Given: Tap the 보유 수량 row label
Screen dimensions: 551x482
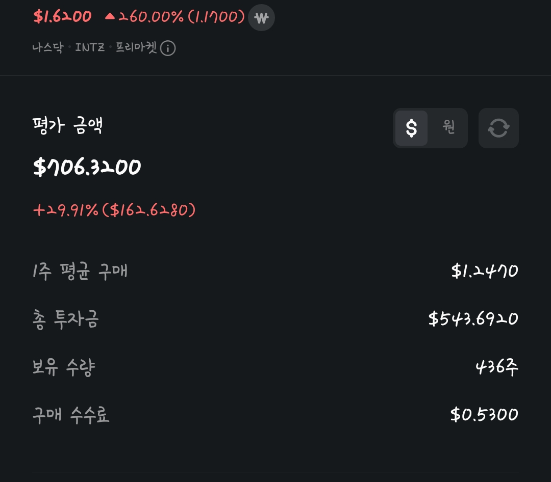Looking at the screenshot, I should tap(64, 367).
